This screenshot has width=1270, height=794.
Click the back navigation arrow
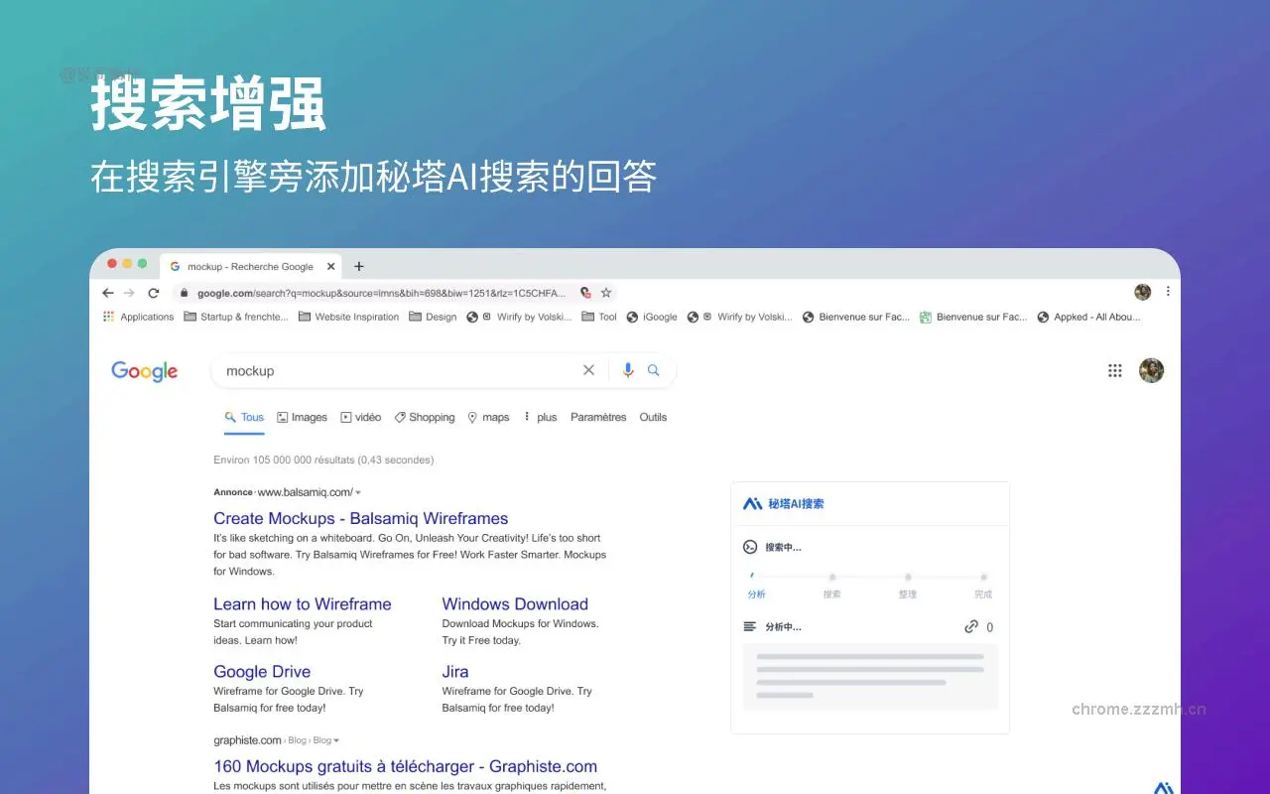click(108, 292)
